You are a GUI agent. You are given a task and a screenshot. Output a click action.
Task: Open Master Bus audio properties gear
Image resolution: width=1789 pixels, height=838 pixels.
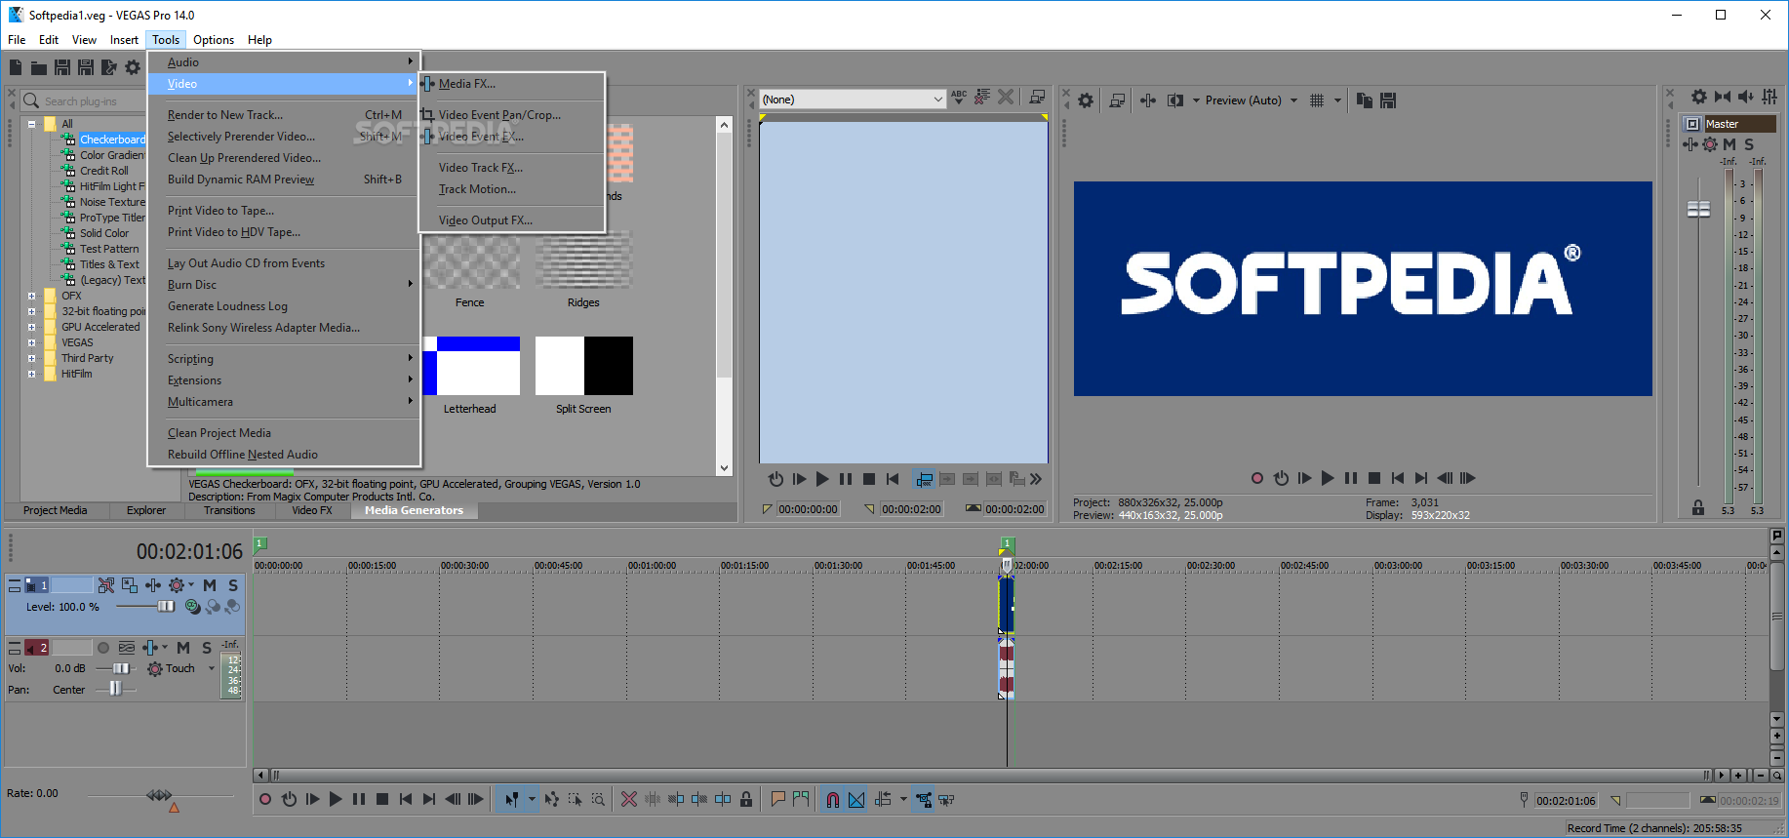1699,97
